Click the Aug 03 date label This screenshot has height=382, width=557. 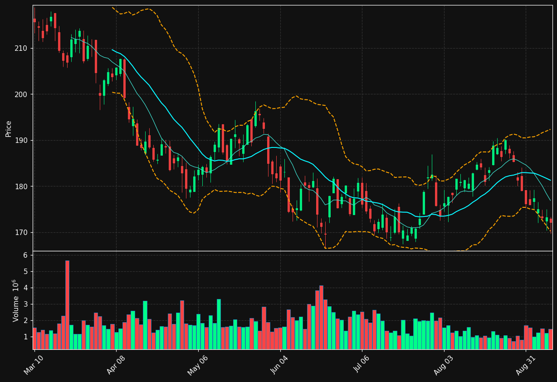[444, 365]
